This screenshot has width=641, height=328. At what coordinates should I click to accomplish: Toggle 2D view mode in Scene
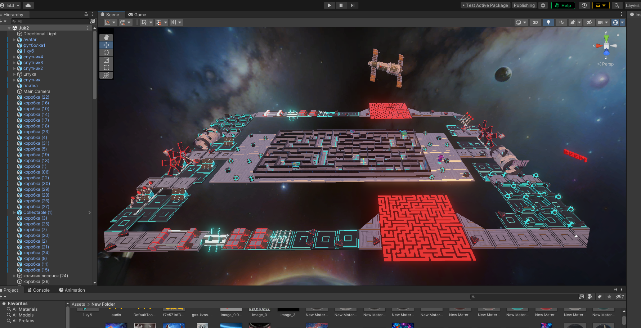point(535,22)
